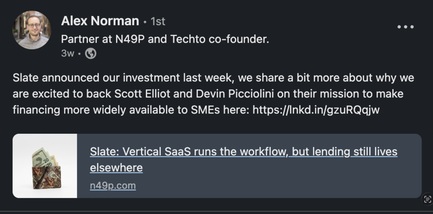Viewport: 433px width, 214px height.
Task: Click the n49p.com domain link
Action: 113,185
